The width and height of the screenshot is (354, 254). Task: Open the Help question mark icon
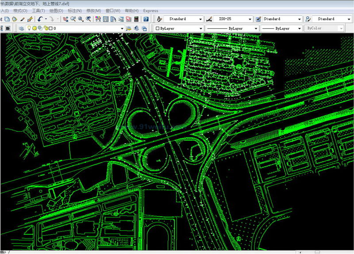pyautogui.click(x=146, y=19)
